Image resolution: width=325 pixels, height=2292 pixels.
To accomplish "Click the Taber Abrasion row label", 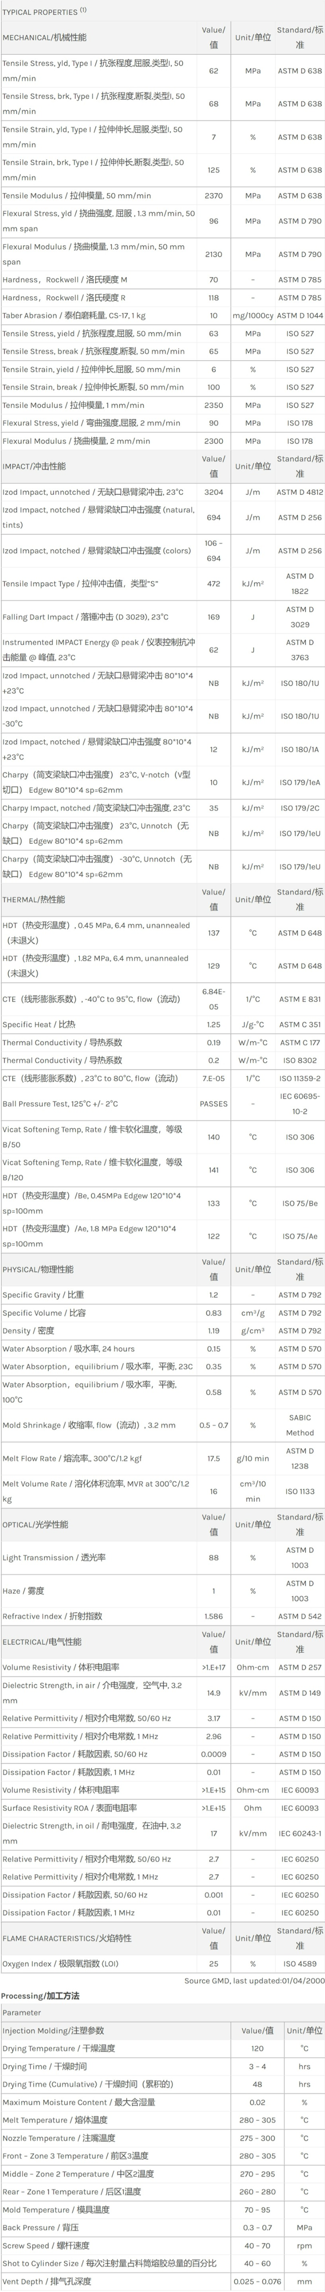I will pyautogui.click(x=74, y=315).
